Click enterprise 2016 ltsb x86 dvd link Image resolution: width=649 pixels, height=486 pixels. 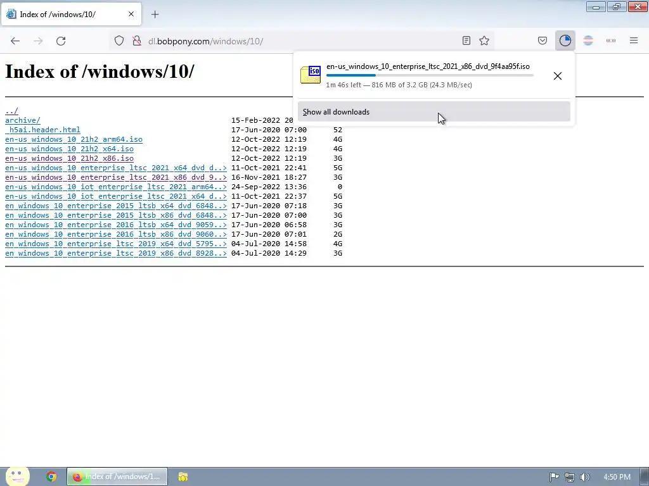[x=116, y=234]
